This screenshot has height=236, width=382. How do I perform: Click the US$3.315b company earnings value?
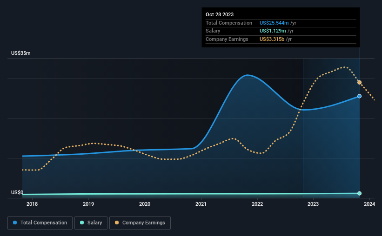pyautogui.click(x=272, y=39)
